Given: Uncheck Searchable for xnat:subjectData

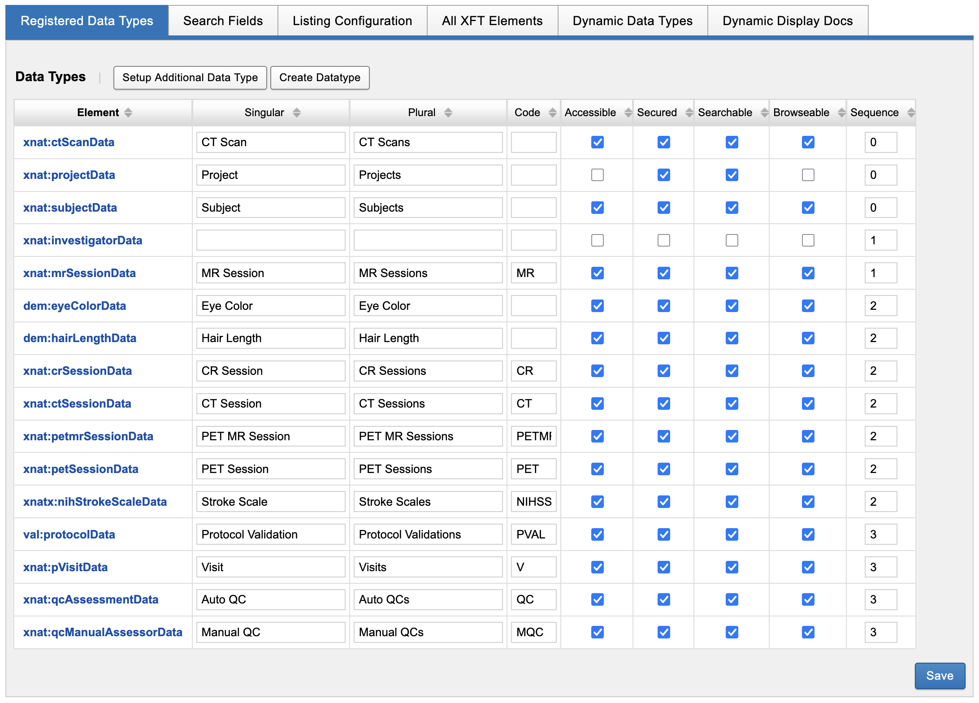Looking at the screenshot, I should coord(732,208).
